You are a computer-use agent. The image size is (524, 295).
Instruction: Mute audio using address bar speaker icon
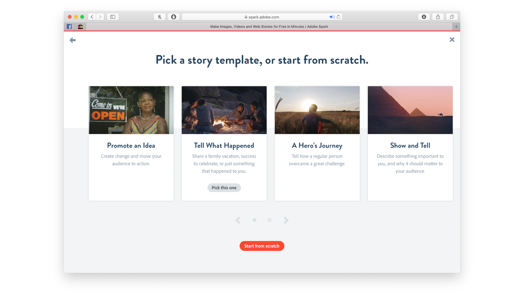tap(332, 17)
